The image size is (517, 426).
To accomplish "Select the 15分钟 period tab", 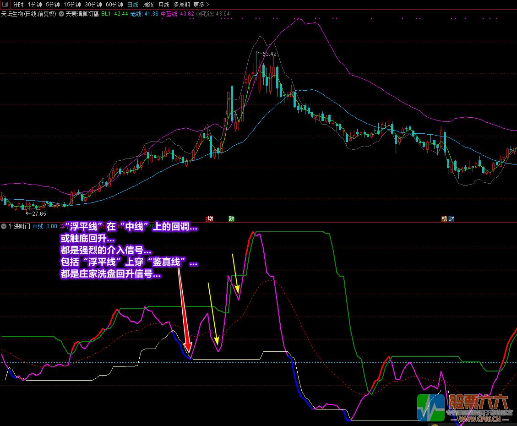I will [x=72, y=5].
